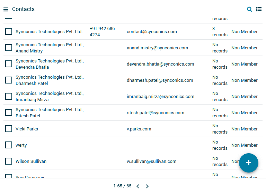Click the search magnifier icon

249,9
